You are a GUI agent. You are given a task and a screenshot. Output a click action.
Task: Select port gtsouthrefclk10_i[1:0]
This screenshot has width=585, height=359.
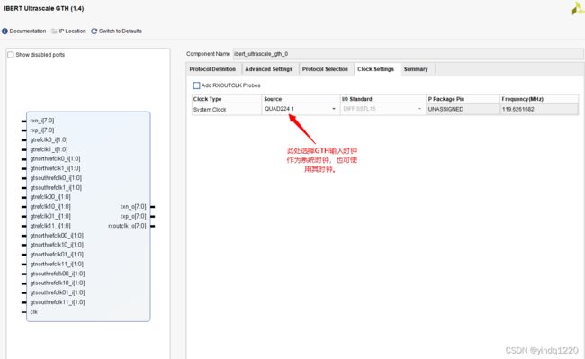[58, 283]
